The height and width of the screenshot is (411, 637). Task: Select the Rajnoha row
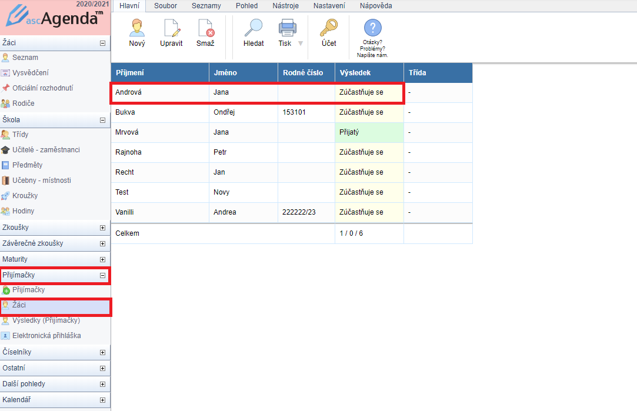click(292, 152)
